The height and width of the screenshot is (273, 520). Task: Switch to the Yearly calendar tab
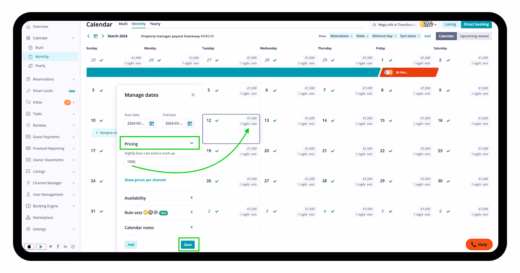coord(155,24)
